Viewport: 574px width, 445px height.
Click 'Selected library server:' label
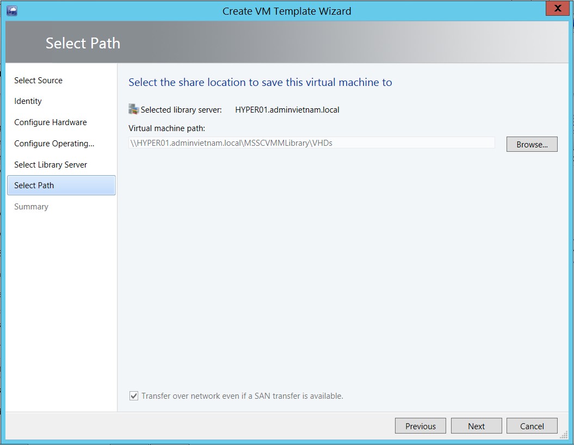tap(181, 110)
